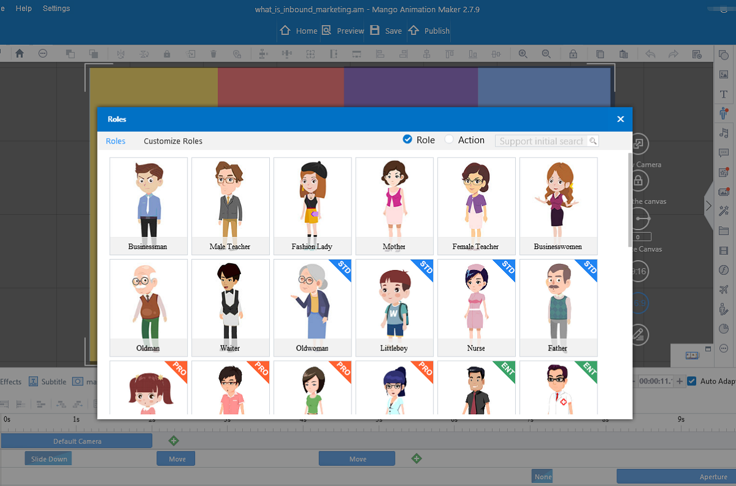The height and width of the screenshot is (486, 736).
Task: Select the Oldwoman role thumbnail
Action: click(x=313, y=307)
